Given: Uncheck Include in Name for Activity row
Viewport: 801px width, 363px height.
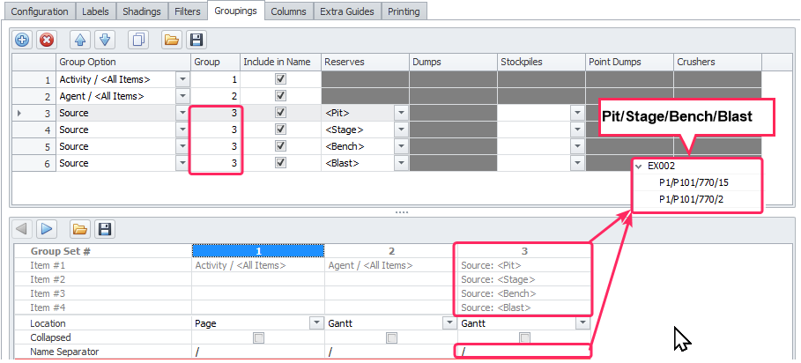Looking at the screenshot, I should pos(281,78).
